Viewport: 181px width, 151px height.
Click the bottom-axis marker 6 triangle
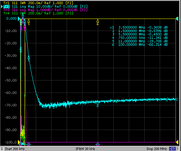pyautogui.click(x=98, y=144)
